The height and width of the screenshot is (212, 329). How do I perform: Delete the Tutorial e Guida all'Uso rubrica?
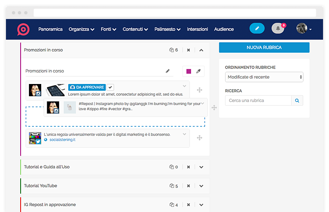coord(188,167)
